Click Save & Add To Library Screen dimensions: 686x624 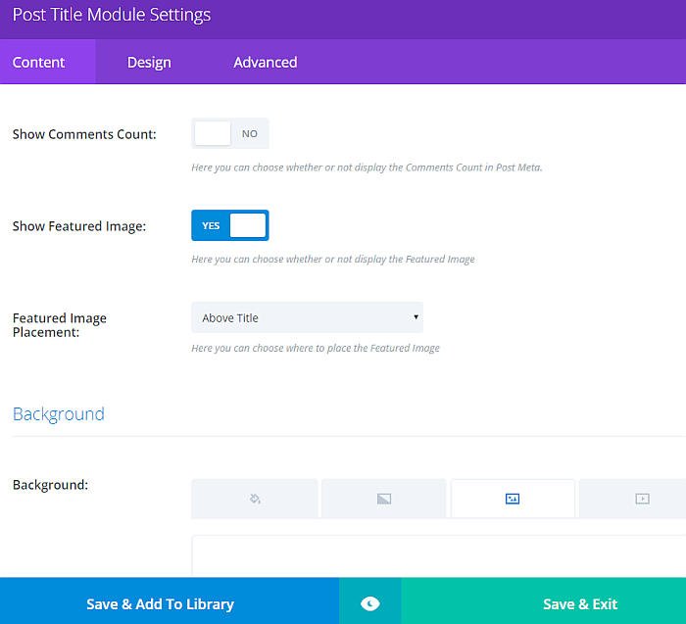(x=160, y=603)
